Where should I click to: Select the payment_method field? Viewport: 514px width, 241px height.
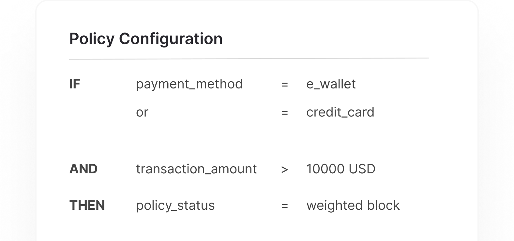189,84
